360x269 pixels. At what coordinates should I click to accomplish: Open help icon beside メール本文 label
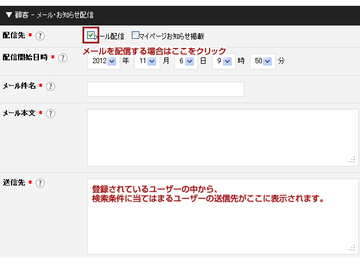[51, 114]
